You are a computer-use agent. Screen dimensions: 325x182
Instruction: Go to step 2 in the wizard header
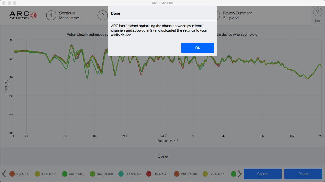click(103, 15)
